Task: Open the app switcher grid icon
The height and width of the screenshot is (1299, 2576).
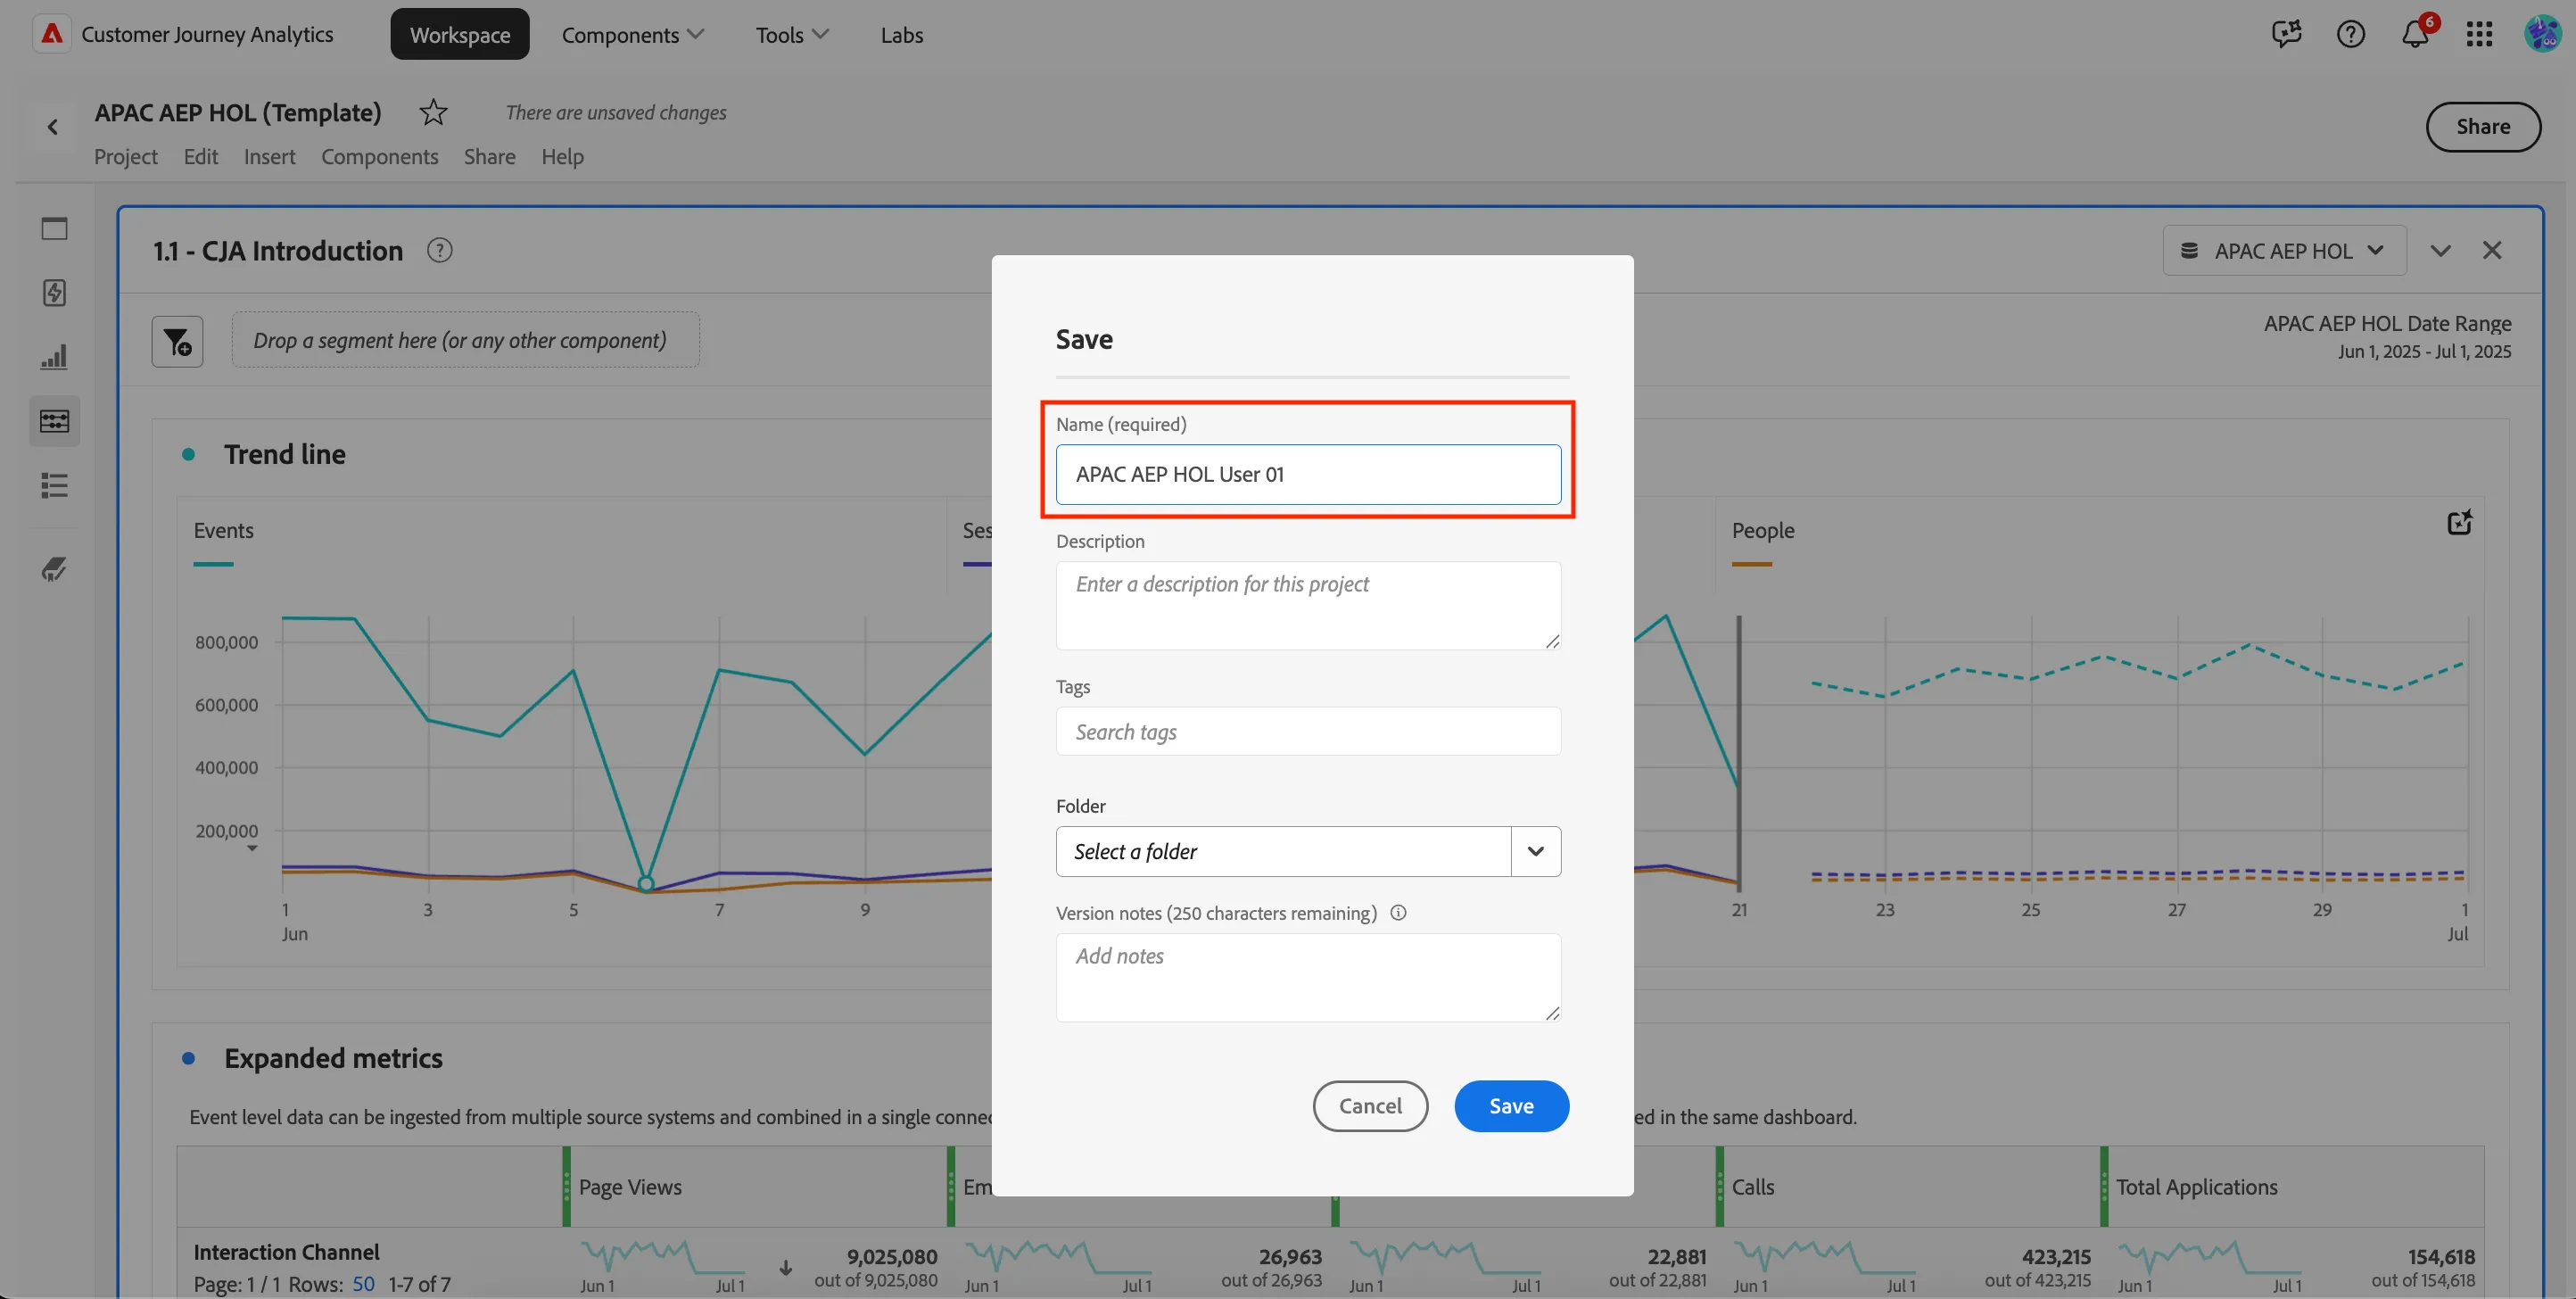Action: (2479, 34)
